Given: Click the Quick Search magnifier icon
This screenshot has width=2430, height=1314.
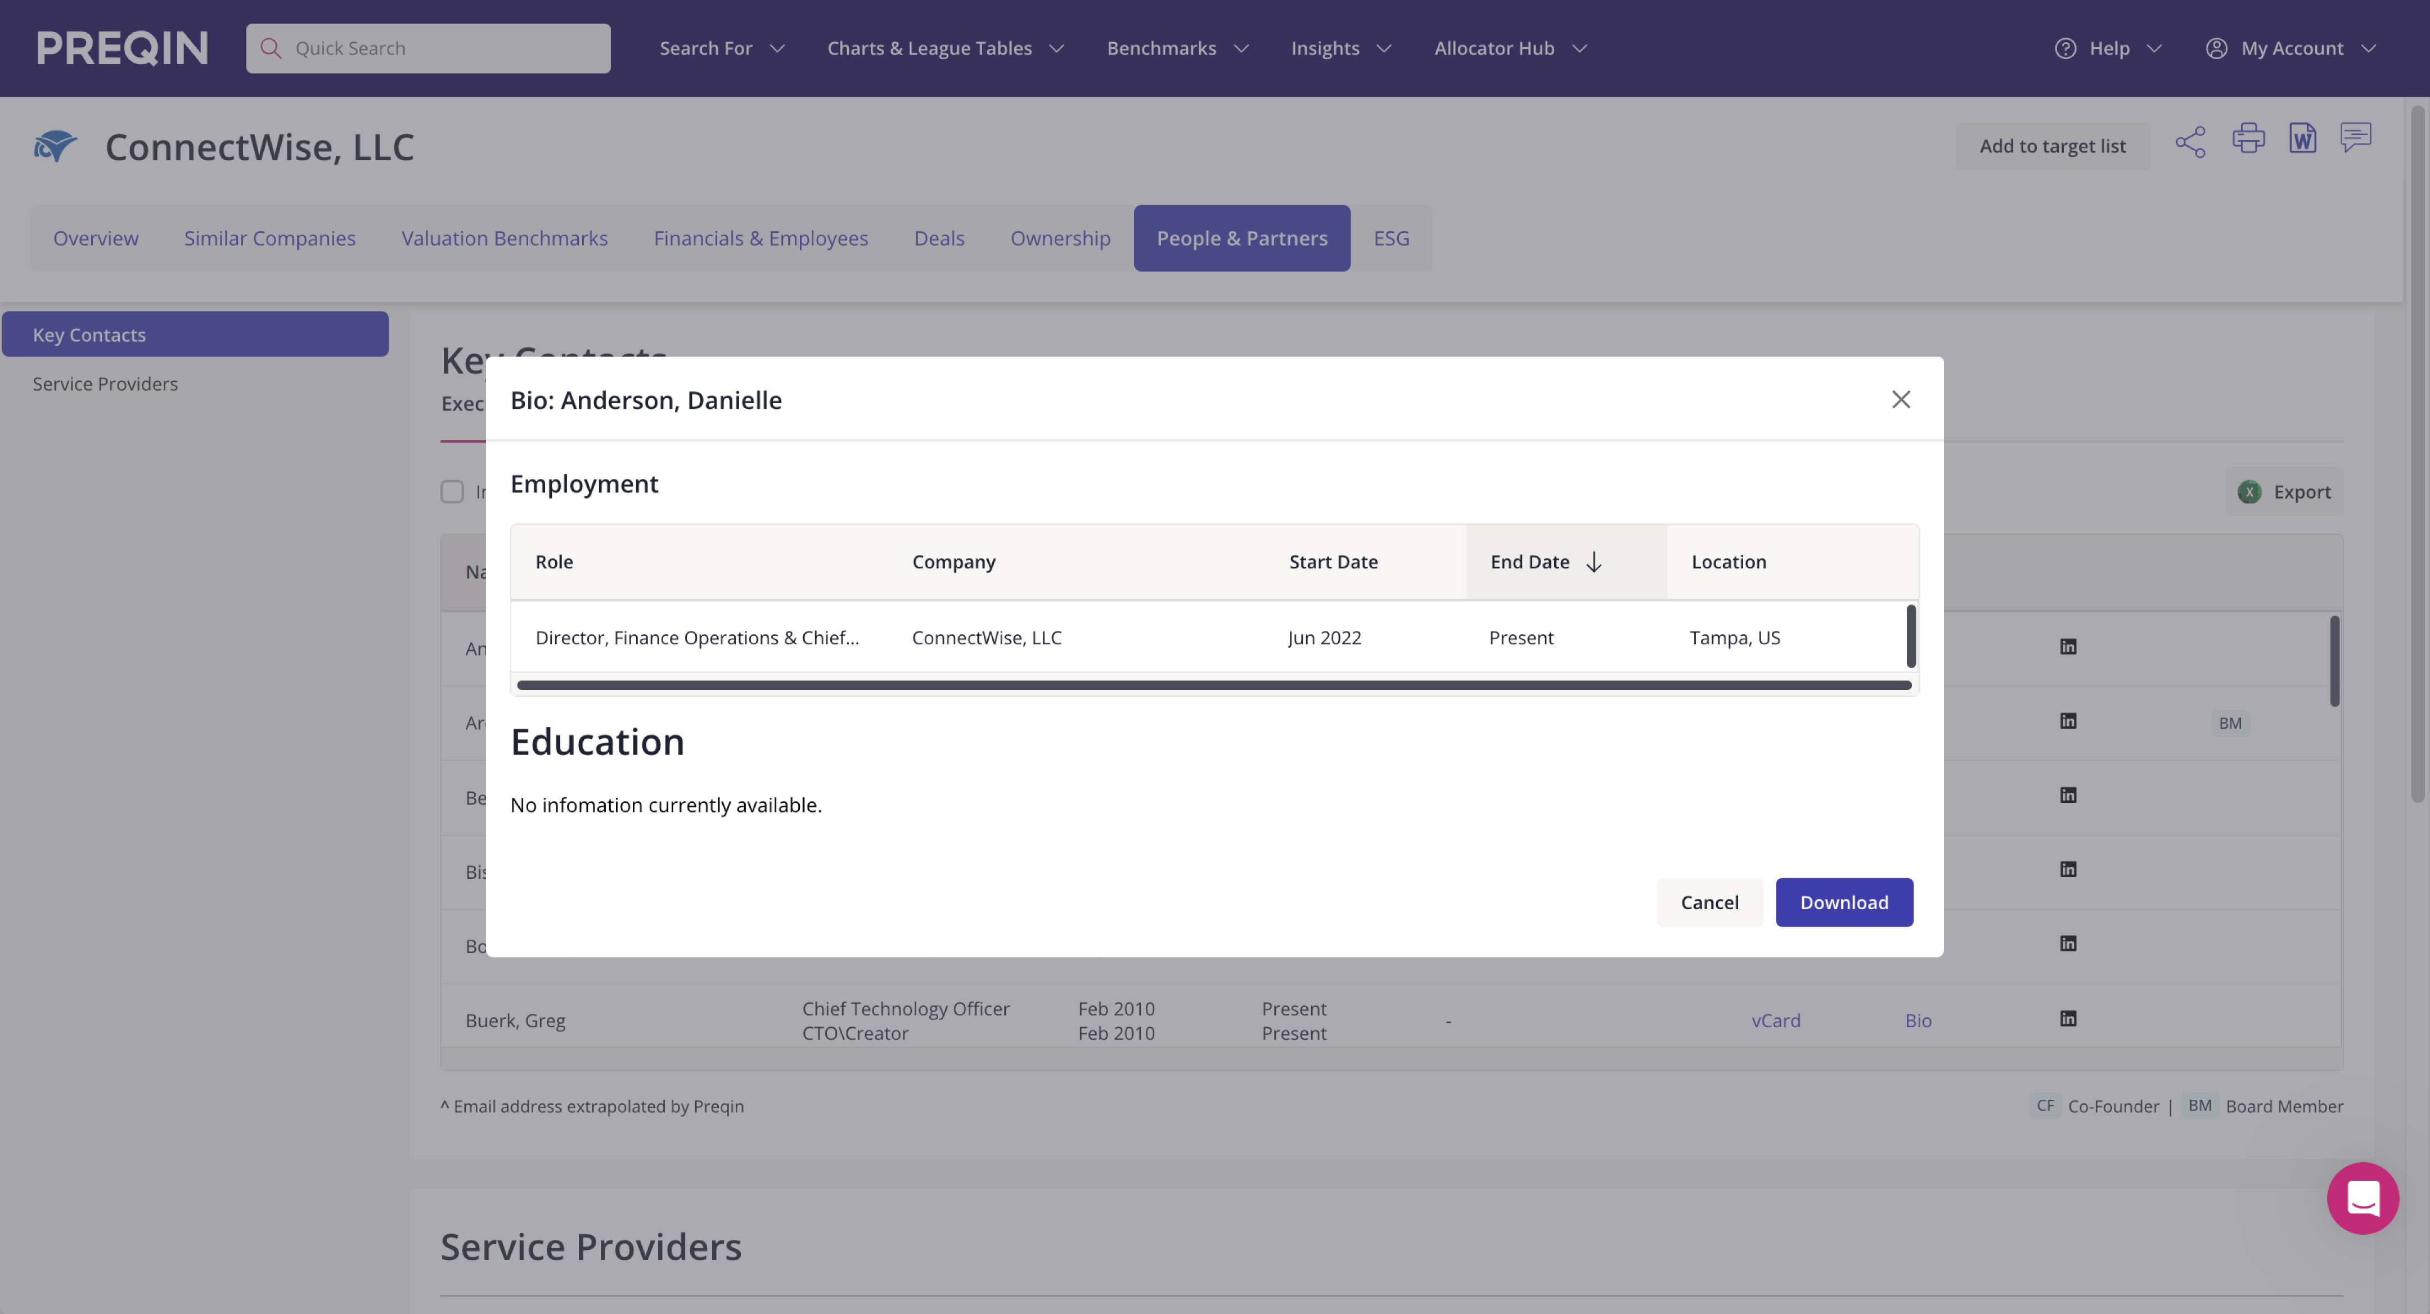Looking at the screenshot, I should 271,48.
